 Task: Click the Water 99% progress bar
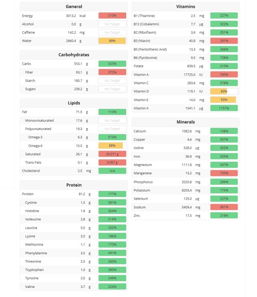click(x=112, y=41)
